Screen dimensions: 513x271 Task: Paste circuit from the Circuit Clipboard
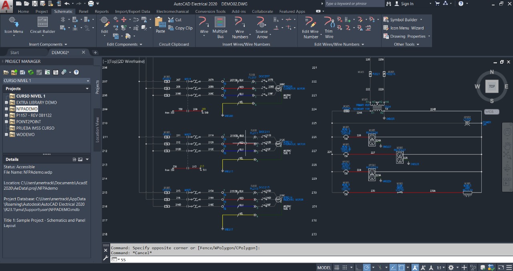click(x=160, y=25)
